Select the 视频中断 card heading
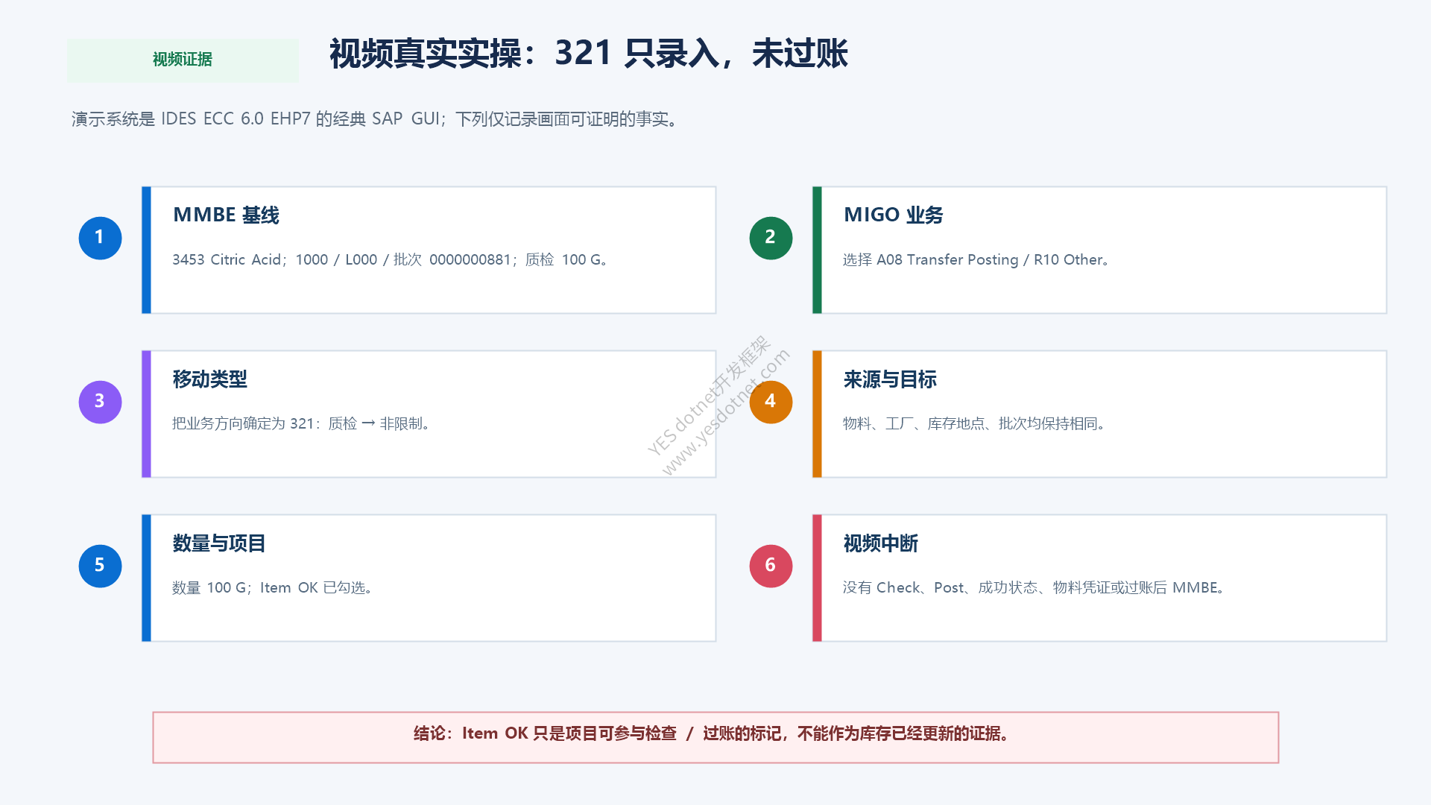 [880, 543]
